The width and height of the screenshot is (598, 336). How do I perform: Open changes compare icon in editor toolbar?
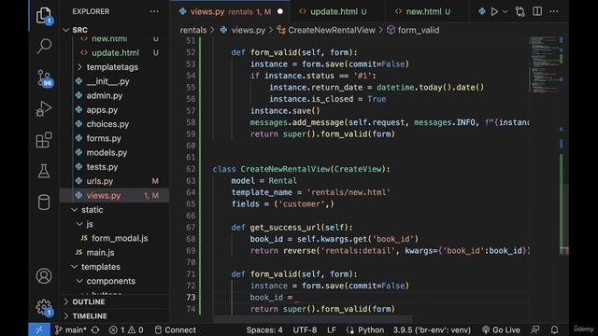point(520,11)
